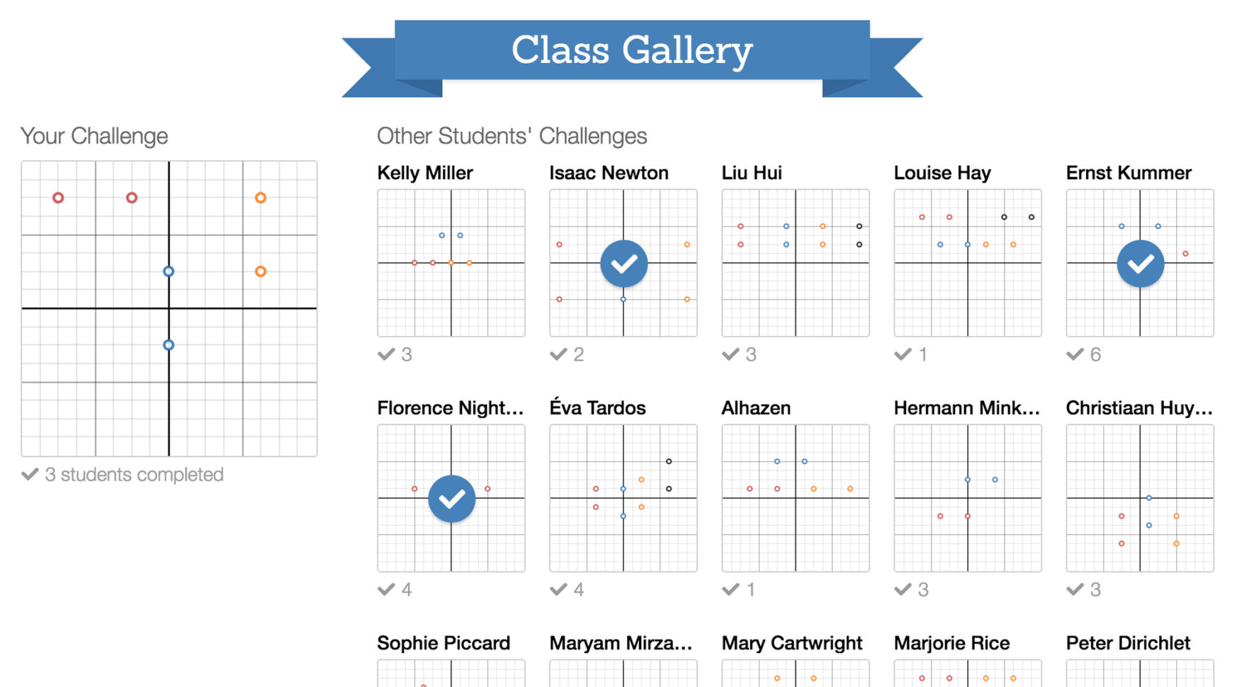Click the blue checkmark on Florence Nightingale's challenge
This screenshot has height=687, width=1237.
coord(451,499)
